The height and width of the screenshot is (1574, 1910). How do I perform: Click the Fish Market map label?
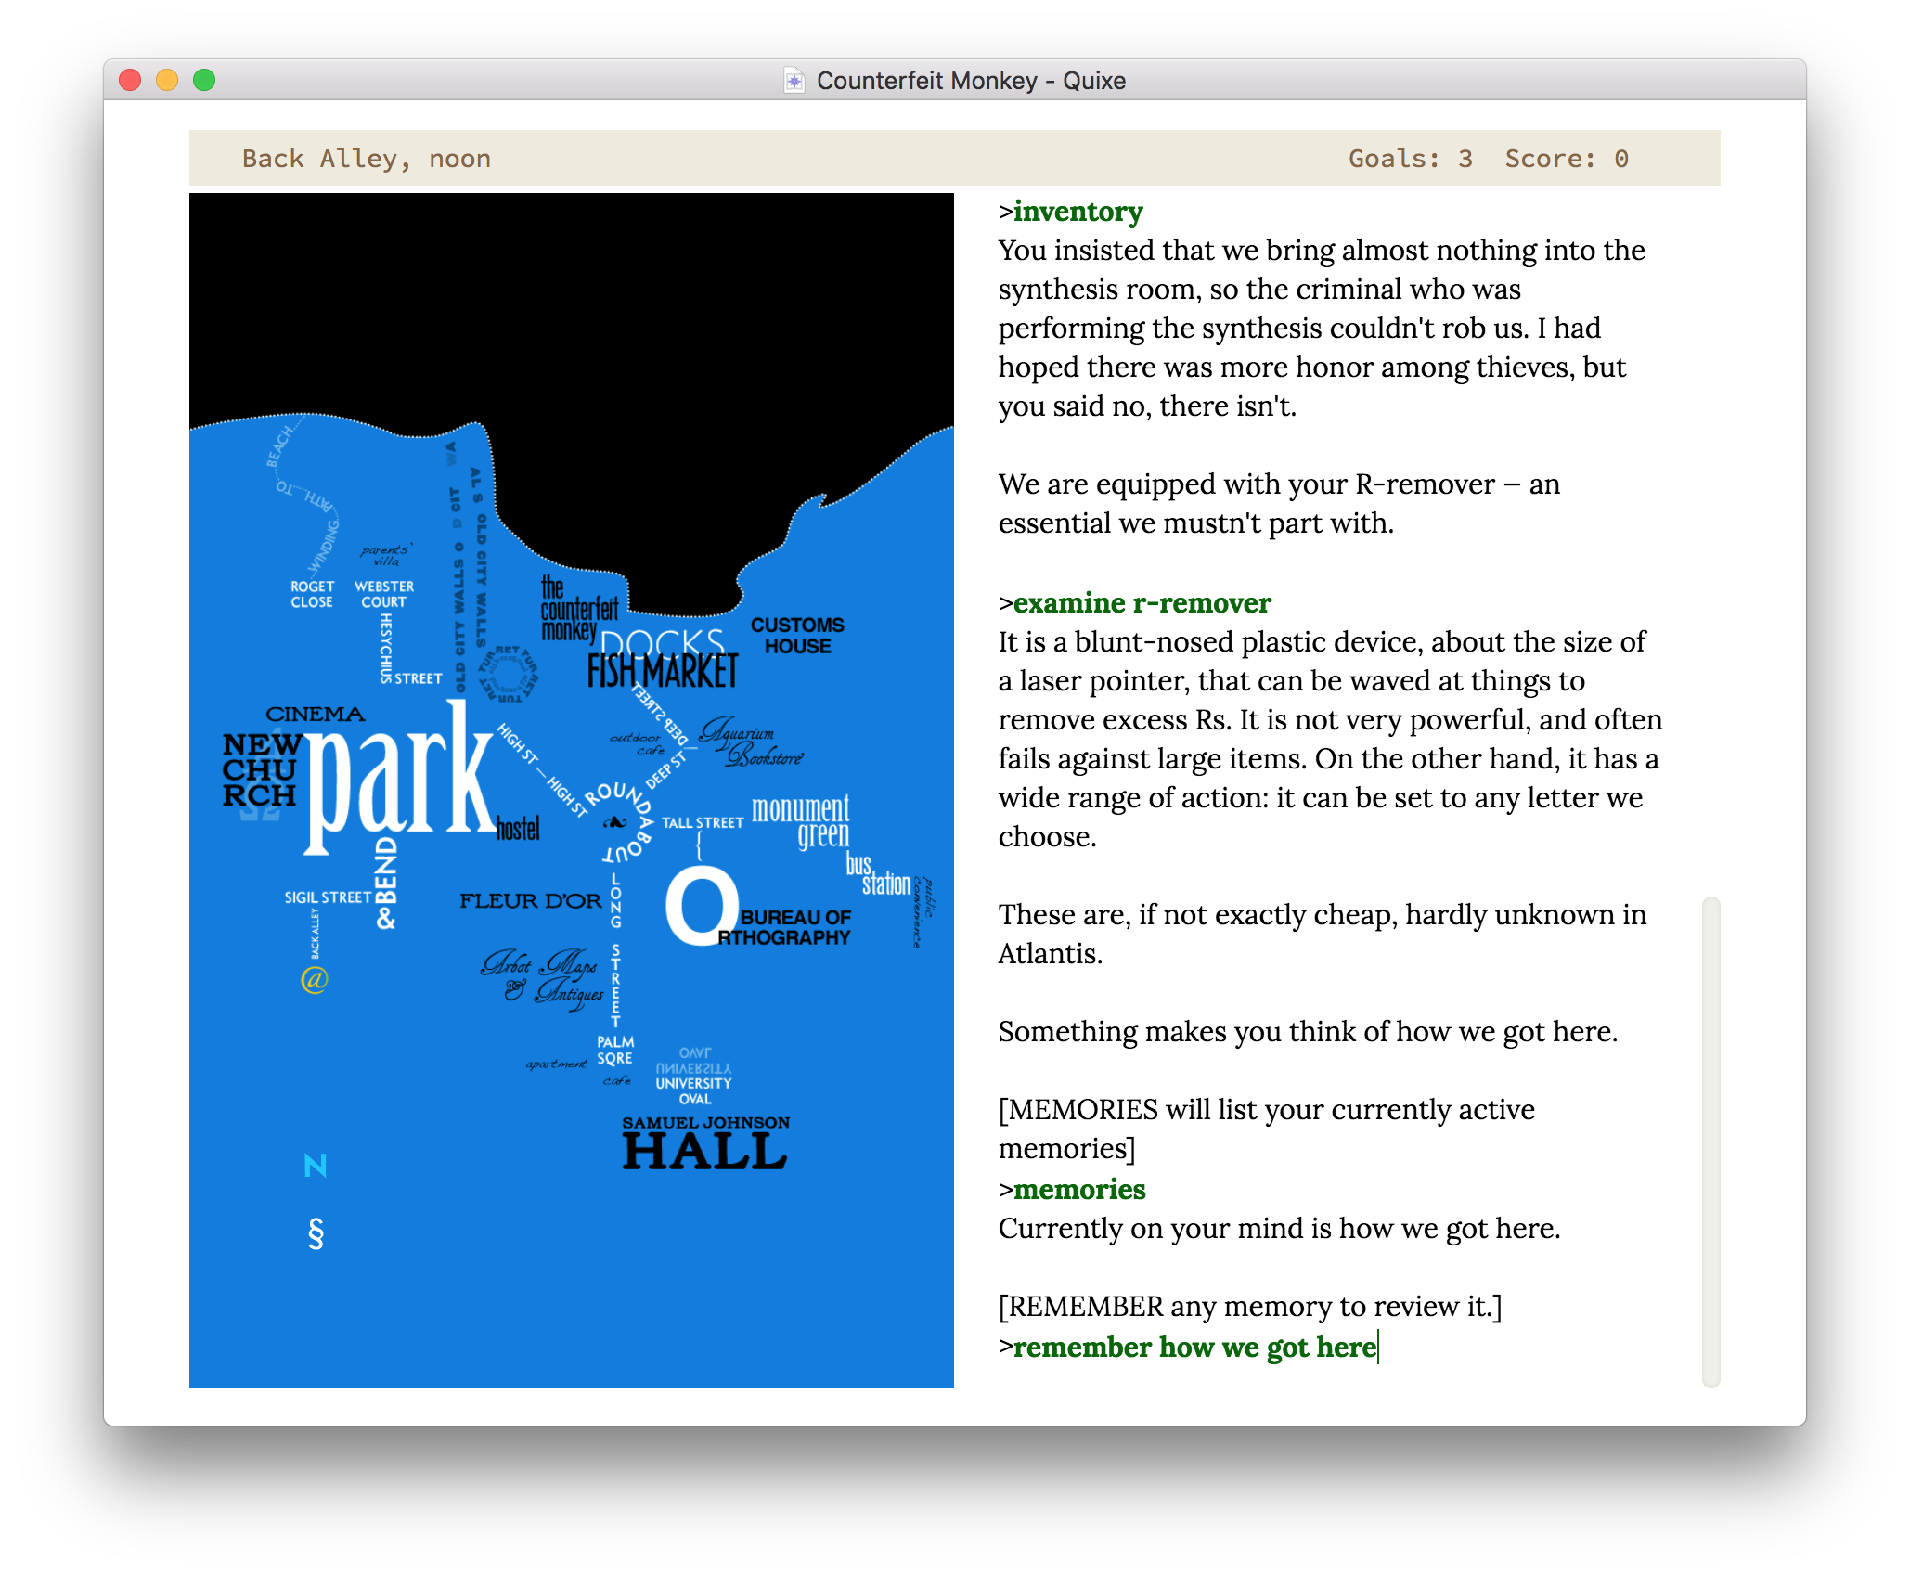pyautogui.click(x=663, y=671)
